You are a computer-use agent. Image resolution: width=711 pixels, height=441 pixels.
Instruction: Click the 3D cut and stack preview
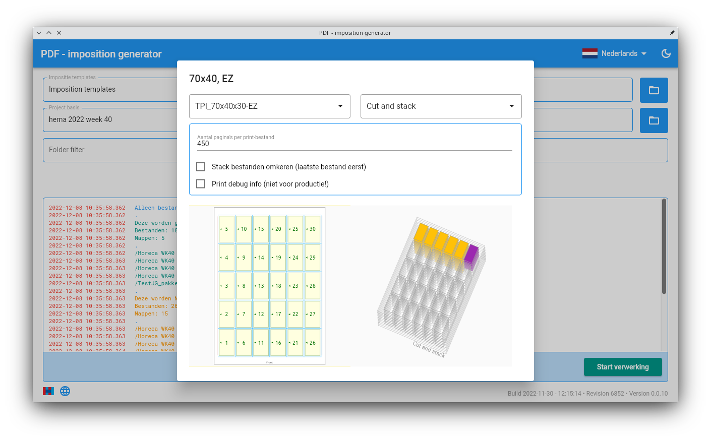[x=431, y=286]
